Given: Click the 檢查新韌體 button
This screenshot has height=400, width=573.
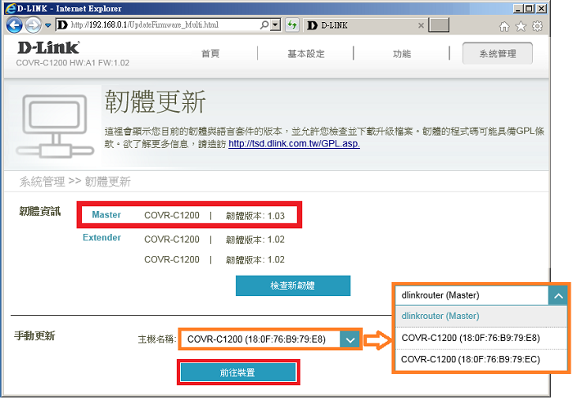Looking at the screenshot, I should (292, 285).
